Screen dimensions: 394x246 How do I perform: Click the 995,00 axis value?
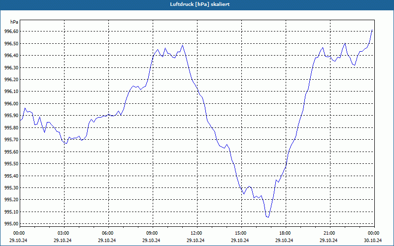click(x=11, y=224)
